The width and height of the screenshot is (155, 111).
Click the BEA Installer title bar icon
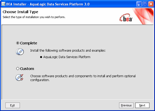pos(3,4)
